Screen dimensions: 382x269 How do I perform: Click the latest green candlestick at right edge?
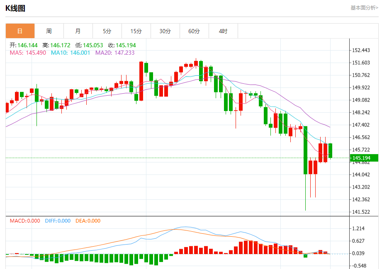(330, 151)
